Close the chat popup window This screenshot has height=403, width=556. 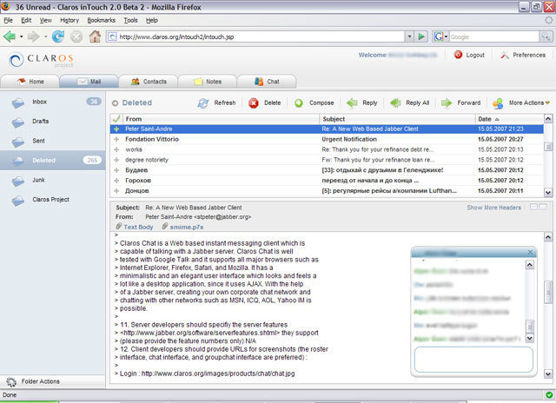click(530, 252)
